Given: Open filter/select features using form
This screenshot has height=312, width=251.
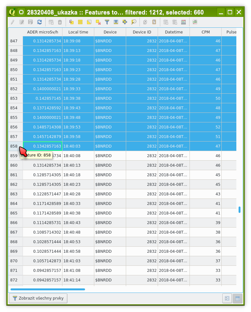Looking at the screenshot, I should pyautogui.click(x=107, y=22).
